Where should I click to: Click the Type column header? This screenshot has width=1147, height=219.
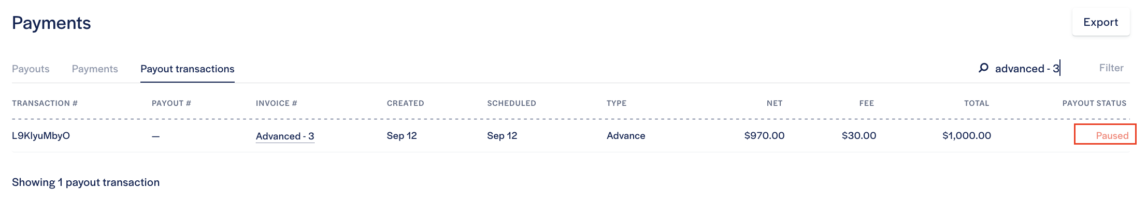pos(616,103)
